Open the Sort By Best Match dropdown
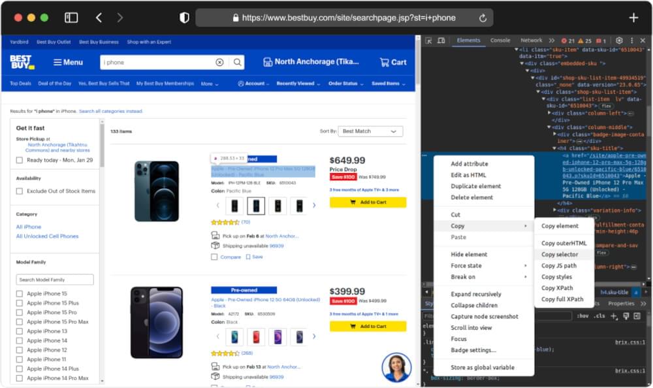The image size is (653, 388). tap(370, 131)
